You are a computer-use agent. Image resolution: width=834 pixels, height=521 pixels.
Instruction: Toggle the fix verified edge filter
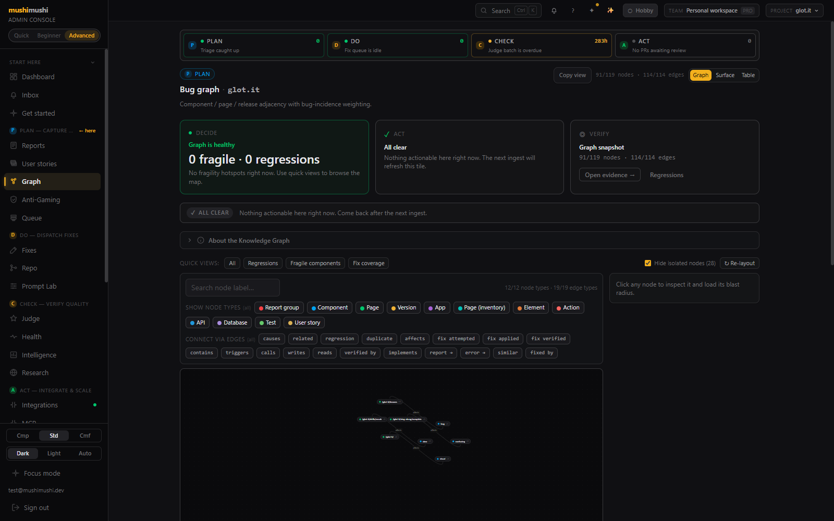pos(548,339)
